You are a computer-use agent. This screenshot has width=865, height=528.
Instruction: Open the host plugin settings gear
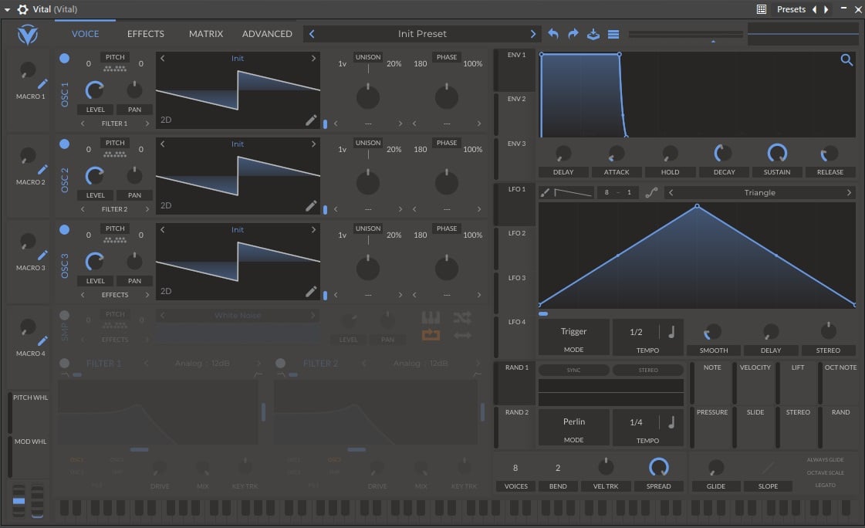[x=22, y=9]
